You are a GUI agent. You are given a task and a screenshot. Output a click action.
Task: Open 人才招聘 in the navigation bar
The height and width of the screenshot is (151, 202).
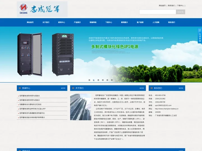pyautogui.click(x=156, y=22)
